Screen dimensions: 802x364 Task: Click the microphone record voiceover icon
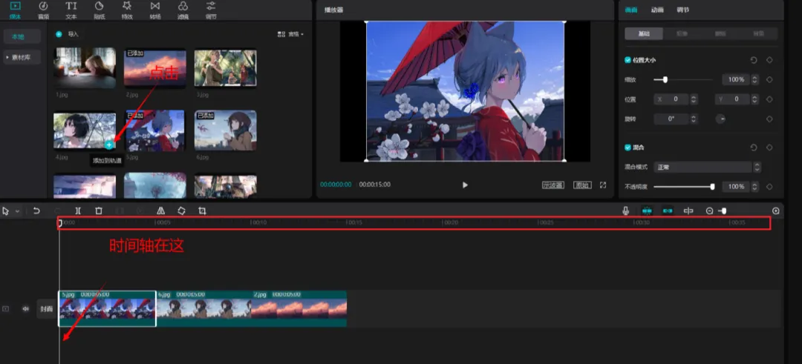[x=625, y=211]
